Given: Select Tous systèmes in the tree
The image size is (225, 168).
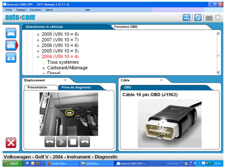Looking at the screenshot, I should pos(63,62).
